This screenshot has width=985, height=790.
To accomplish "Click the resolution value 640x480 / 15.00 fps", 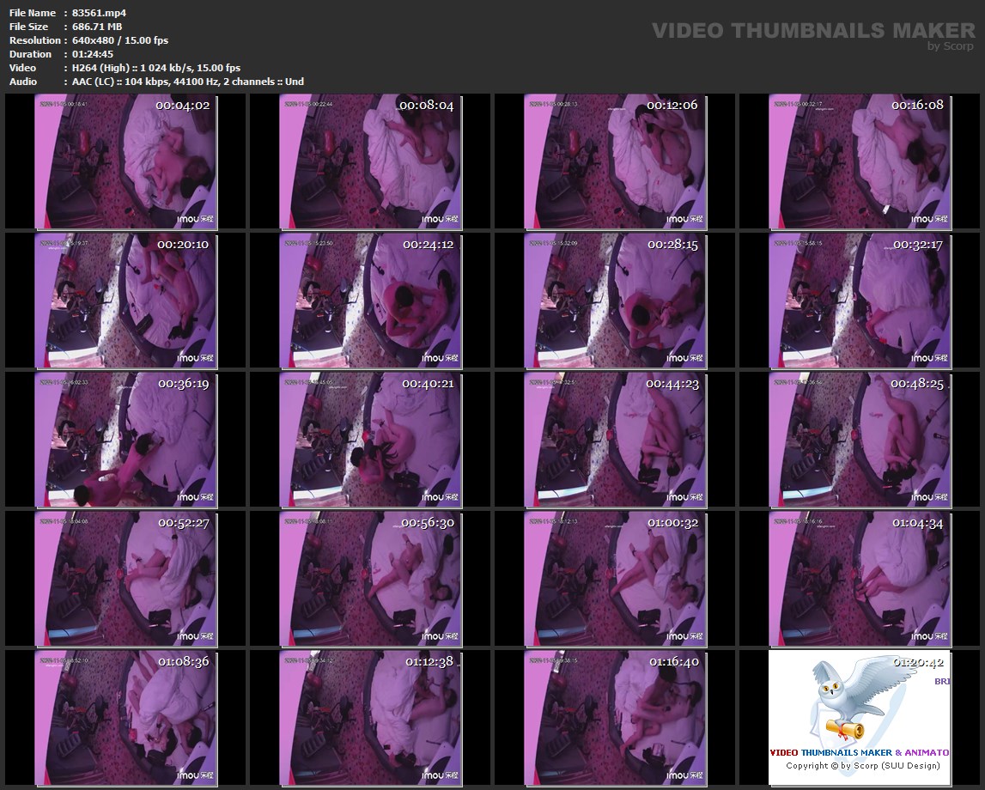I will coord(120,40).
